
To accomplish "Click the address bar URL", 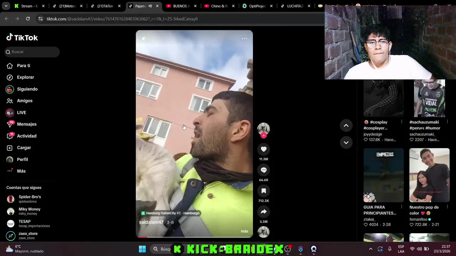I will click(122, 19).
